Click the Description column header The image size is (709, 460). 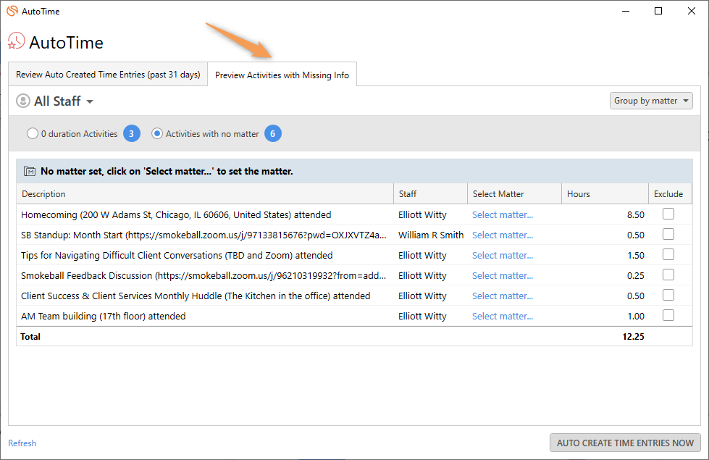[x=205, y=193]
